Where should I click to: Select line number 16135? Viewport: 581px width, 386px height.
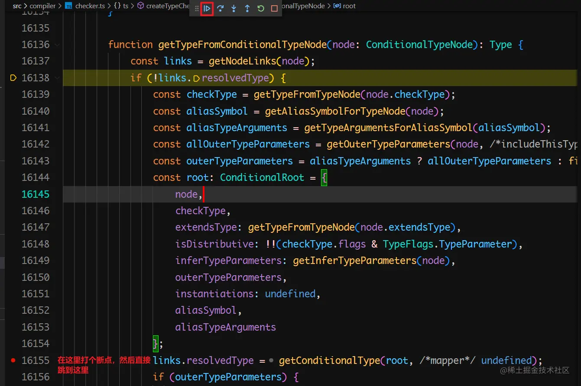click(36, 28)
